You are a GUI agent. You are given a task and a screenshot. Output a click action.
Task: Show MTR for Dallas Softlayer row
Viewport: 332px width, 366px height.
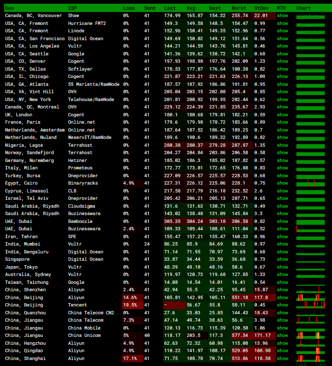(282, 69)
